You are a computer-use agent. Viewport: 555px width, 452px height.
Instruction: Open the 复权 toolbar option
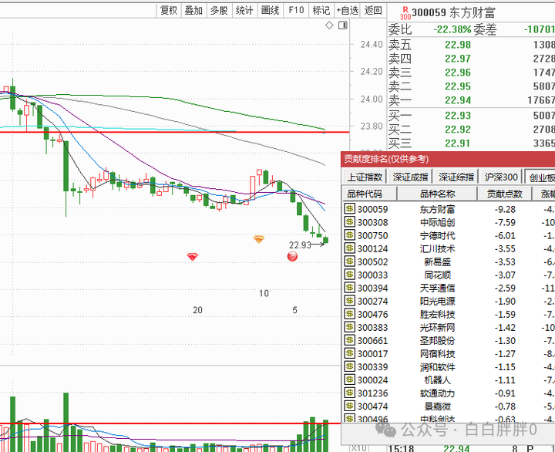tap(169, 10)
